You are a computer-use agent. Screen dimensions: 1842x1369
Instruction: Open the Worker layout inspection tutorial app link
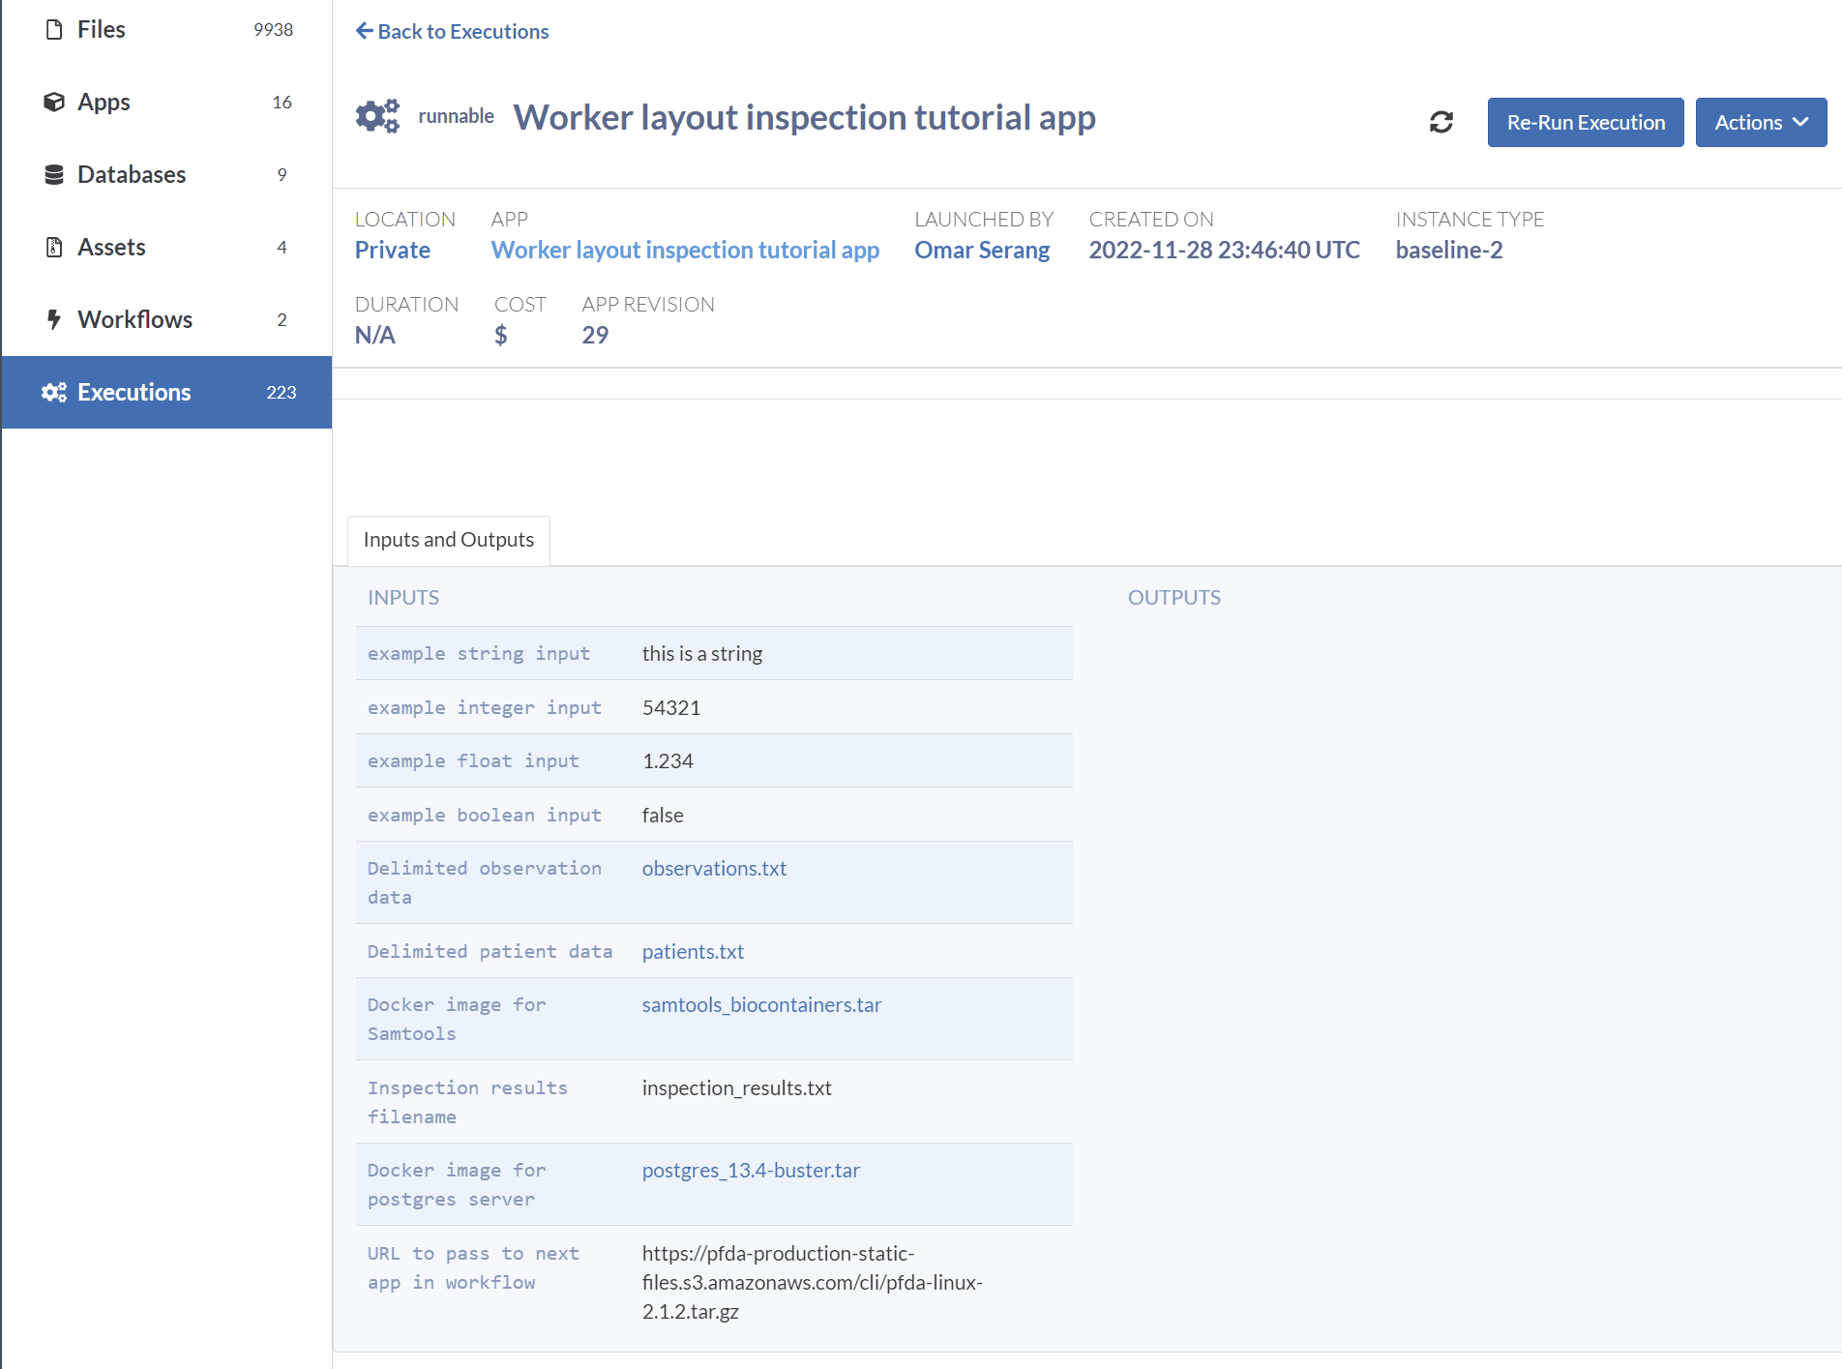click(685, 250)
